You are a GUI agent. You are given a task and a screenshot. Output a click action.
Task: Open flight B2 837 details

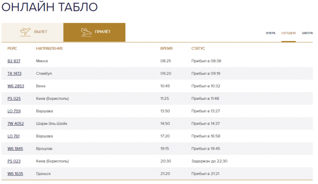[x=14, y=61]
